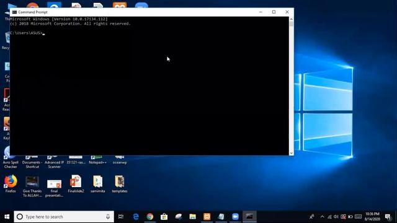This screenshot has height=223, width=397.
Task: Click the Command Prompt scrollbar down arrow
Action: pos(291,153)
